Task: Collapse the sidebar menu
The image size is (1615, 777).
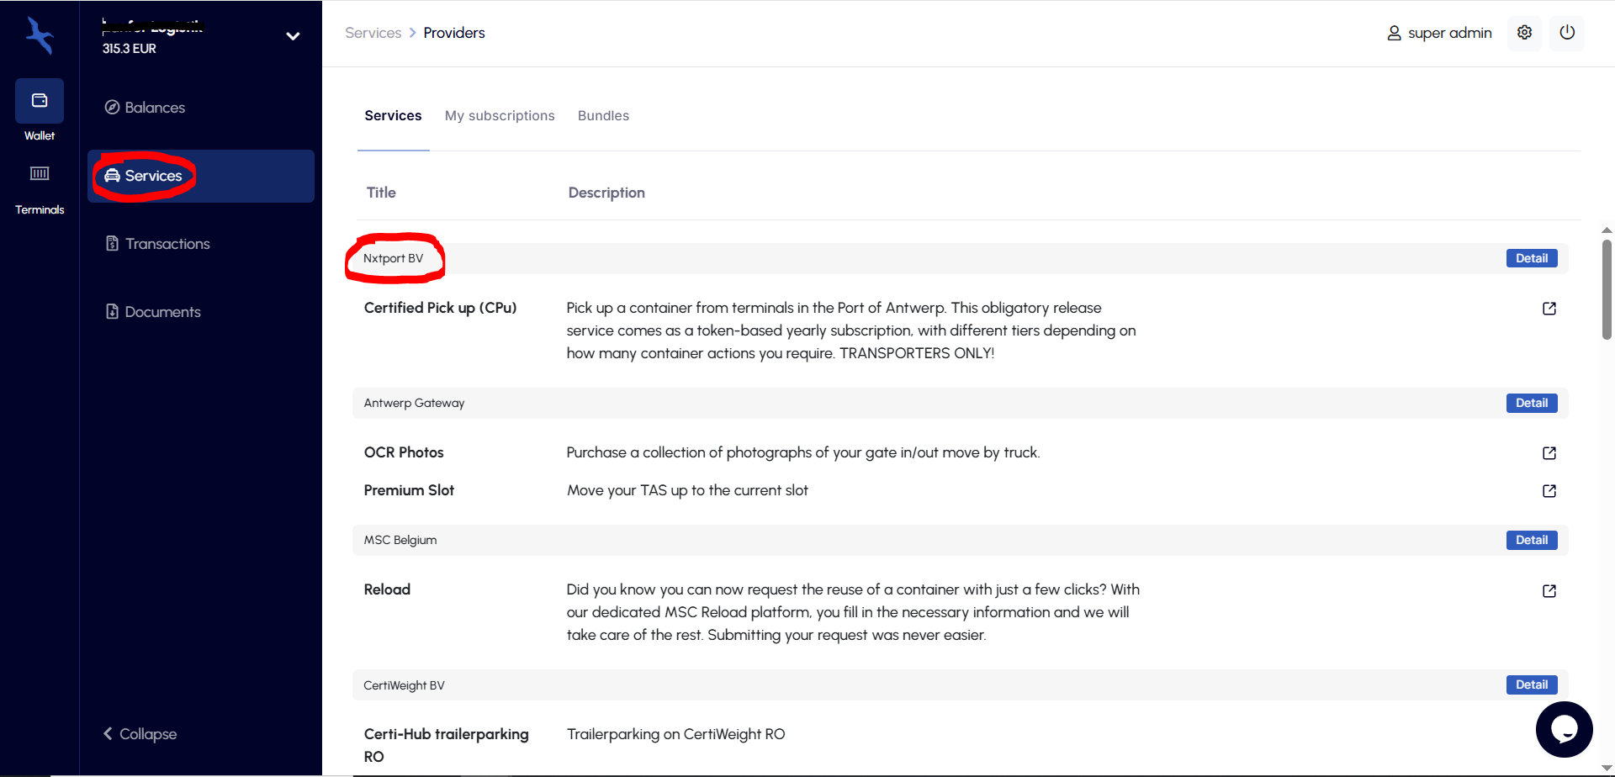Action: coord(140,734)
